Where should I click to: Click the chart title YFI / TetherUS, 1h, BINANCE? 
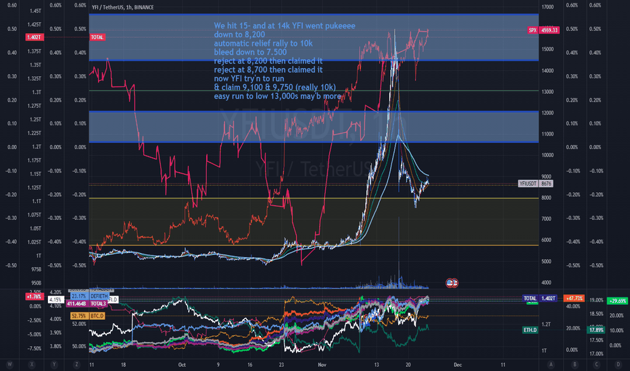coord(122,7)
